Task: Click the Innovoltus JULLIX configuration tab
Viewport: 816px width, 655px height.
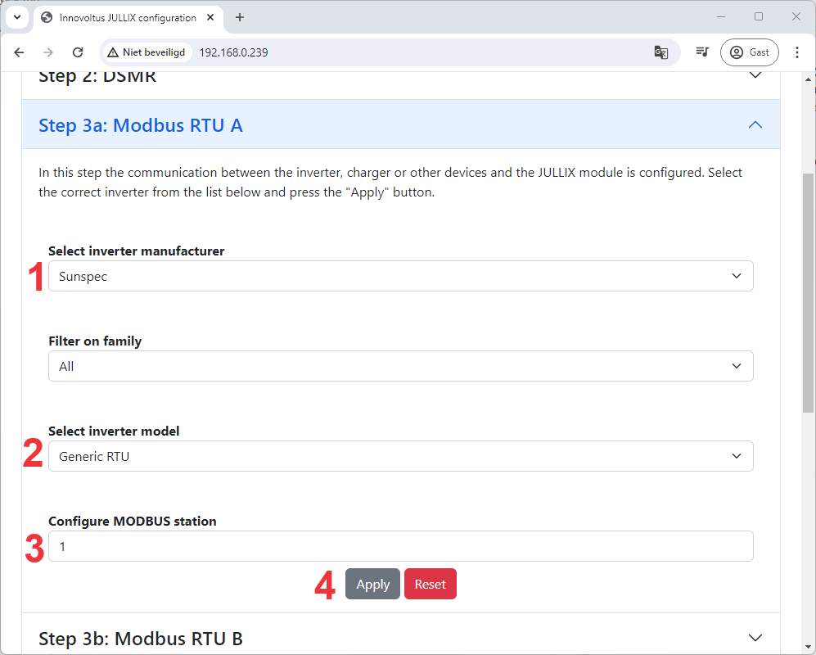Action: 127,17
